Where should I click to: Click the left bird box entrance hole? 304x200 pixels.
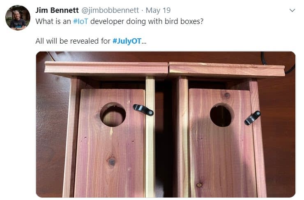click(113, 114)
